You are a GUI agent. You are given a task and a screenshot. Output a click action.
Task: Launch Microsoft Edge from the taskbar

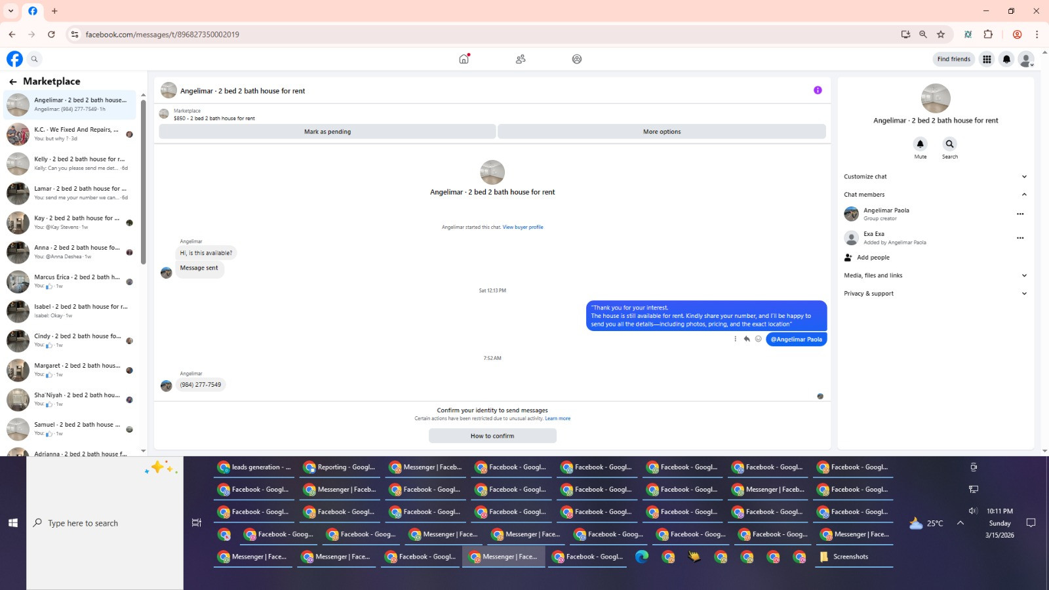point(642,557)
